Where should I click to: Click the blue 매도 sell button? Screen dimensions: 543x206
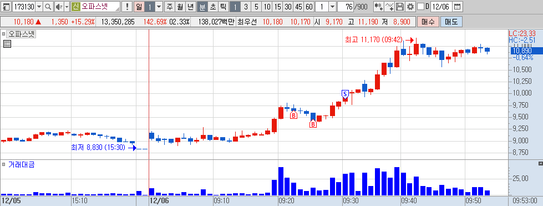point(451,22)
